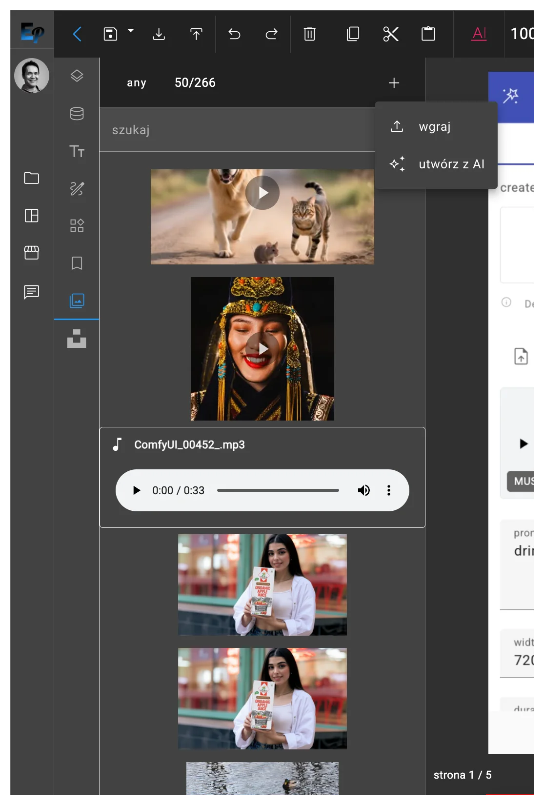Open the AI button in toolbar

(x=479, y=34)
